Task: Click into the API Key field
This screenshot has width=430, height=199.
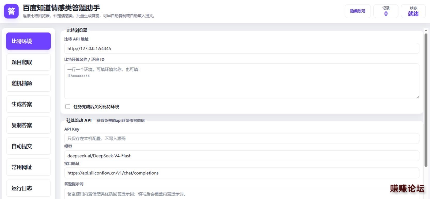Action: [x=242, y=139]
